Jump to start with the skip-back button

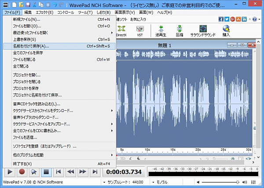tap(59, 172)
